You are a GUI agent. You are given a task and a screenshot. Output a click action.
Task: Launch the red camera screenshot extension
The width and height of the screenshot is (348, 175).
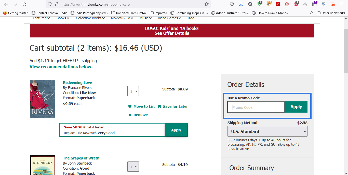point(287,4)
